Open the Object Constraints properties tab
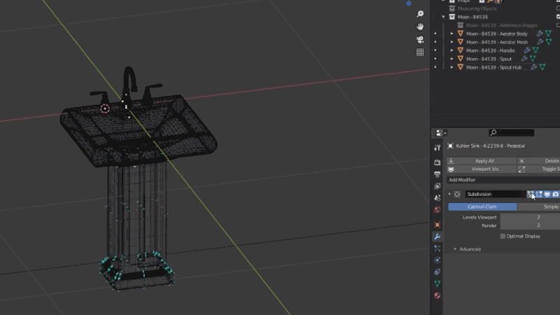The height and width of the screenshot is (315, 560). click(x=437, y=272)
